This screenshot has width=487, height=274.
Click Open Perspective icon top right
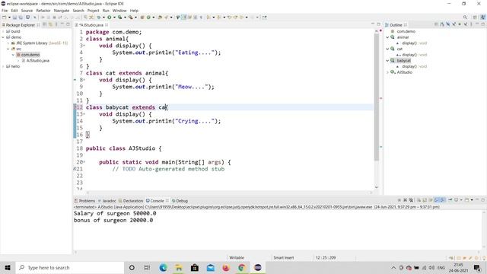tap(475, 18)
